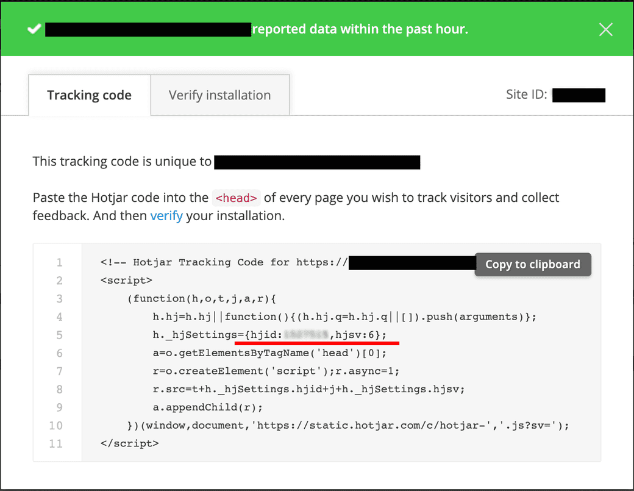The image size is (634, 491).
Task: Dismiss the green notification banner with X
Action: coord(605,29)
